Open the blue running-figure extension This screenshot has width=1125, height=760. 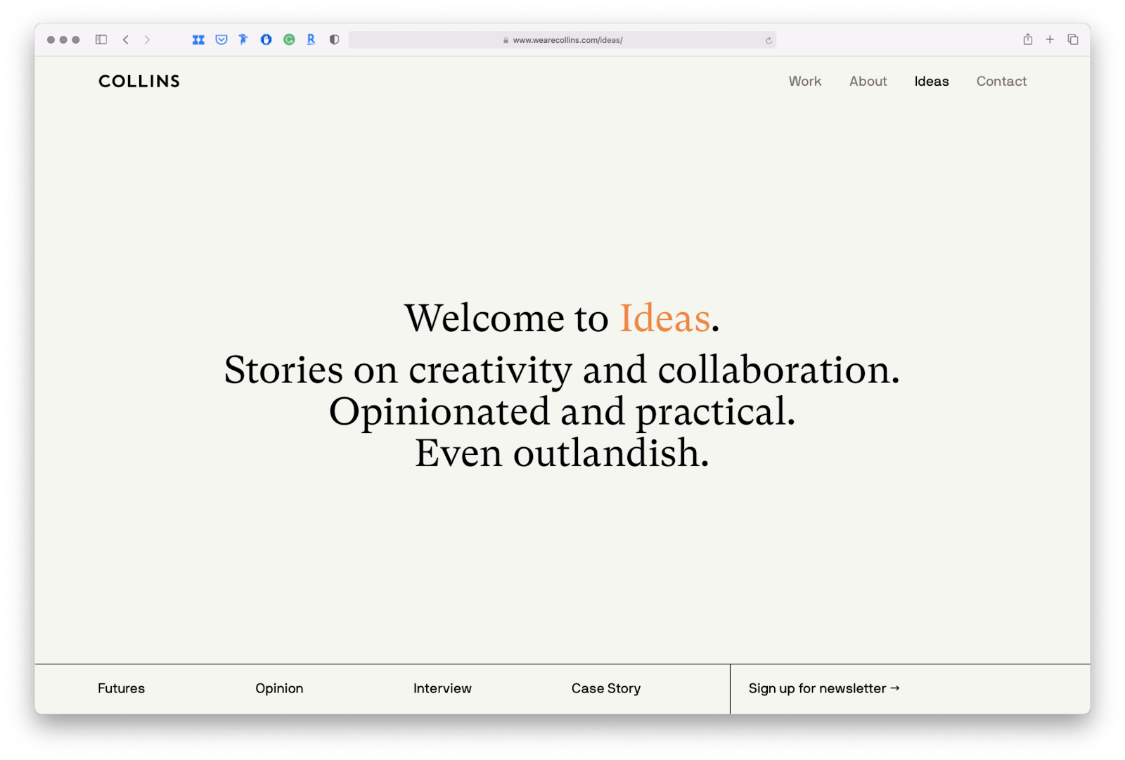pos(243,40)
